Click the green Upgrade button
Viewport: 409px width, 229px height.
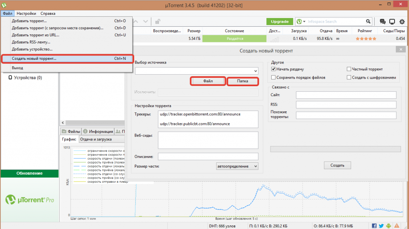[280, 22]
